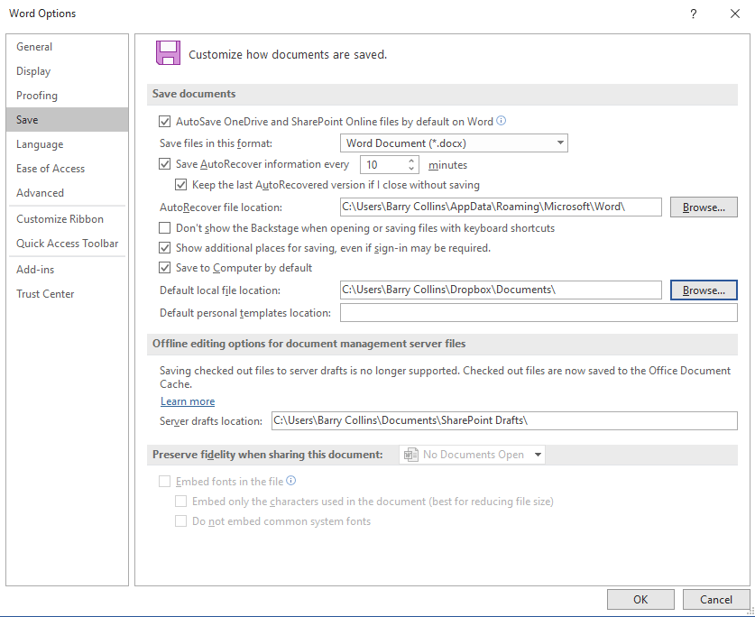Image resolution: width=755 pixels, height=617 pixels.
Task: Browse for AutoRecover file location
Action: (x=704, y=207)
